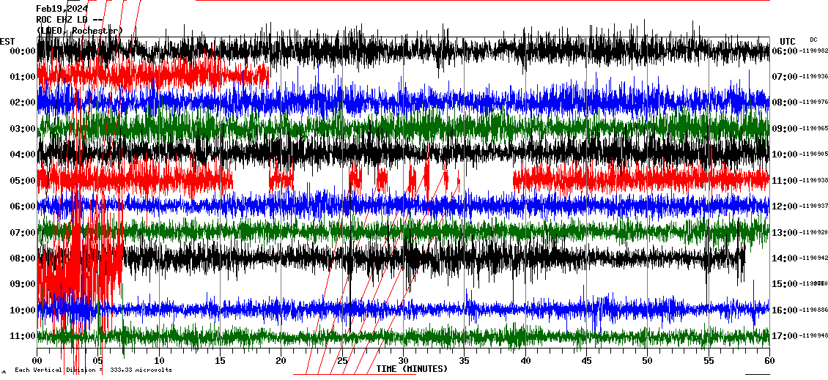Click the 30 minute tick label
828x380 pixels.
tap(404, 361)
